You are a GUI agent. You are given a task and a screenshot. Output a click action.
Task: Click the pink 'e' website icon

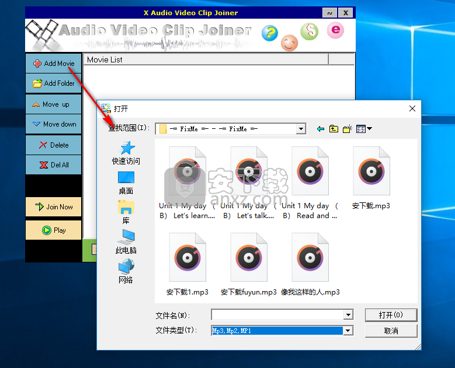(x=335, y=30)
